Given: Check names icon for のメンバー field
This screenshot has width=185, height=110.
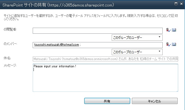Looking at the screenshot, I should tap(168, 44).
